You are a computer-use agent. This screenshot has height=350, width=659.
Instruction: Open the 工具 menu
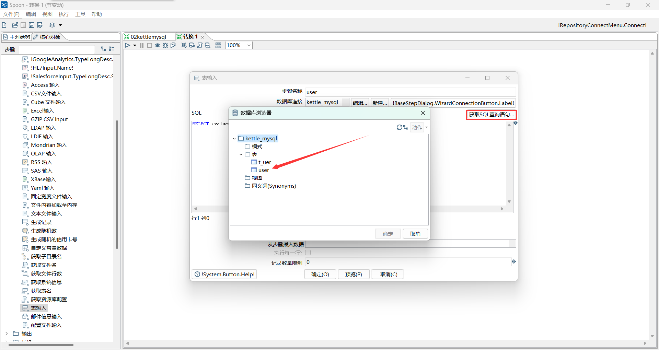[80, 14]
